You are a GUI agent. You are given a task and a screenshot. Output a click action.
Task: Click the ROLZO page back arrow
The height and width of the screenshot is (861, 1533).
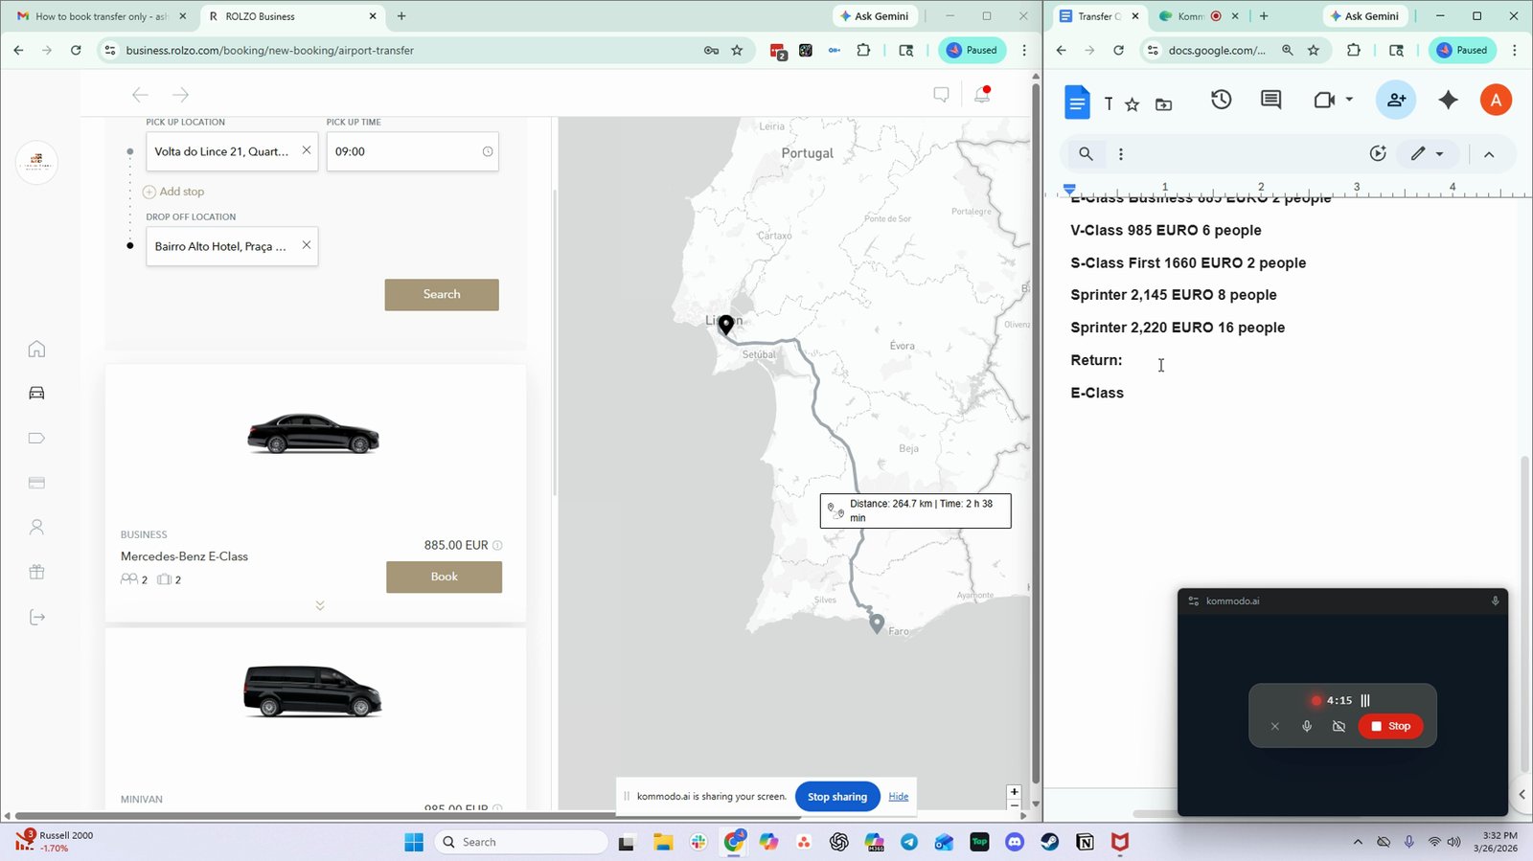(x=140, y=94)
